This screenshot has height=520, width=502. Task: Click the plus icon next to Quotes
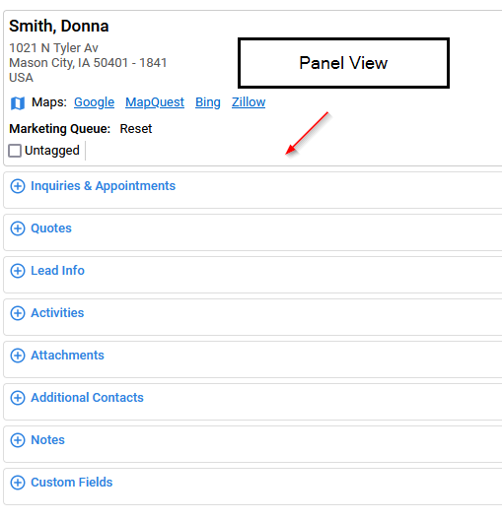tap(18, 228)
